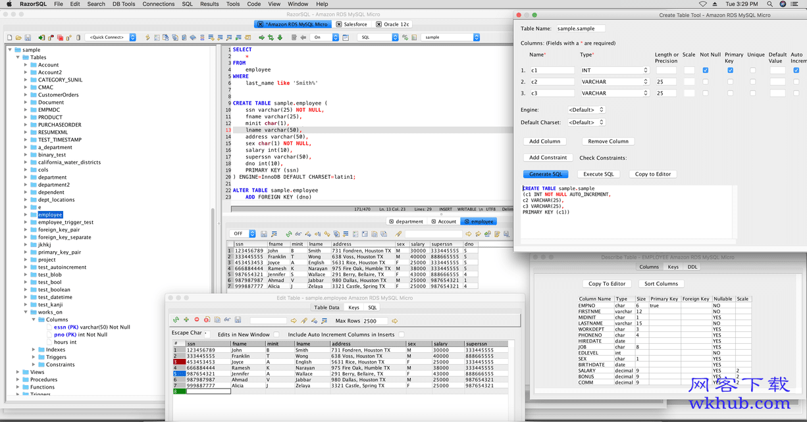Viewport: 807px width, 422px height.
Task: Click the copy pages icon in Edit Table toolbar
Action: click(x=217, y=320)
